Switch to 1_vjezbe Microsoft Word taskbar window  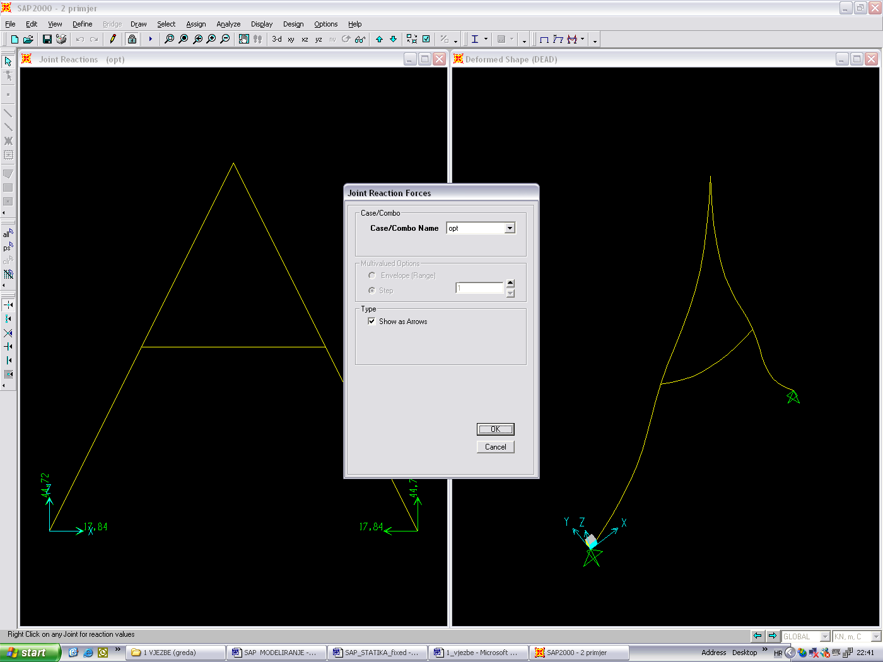pos(478,653)
